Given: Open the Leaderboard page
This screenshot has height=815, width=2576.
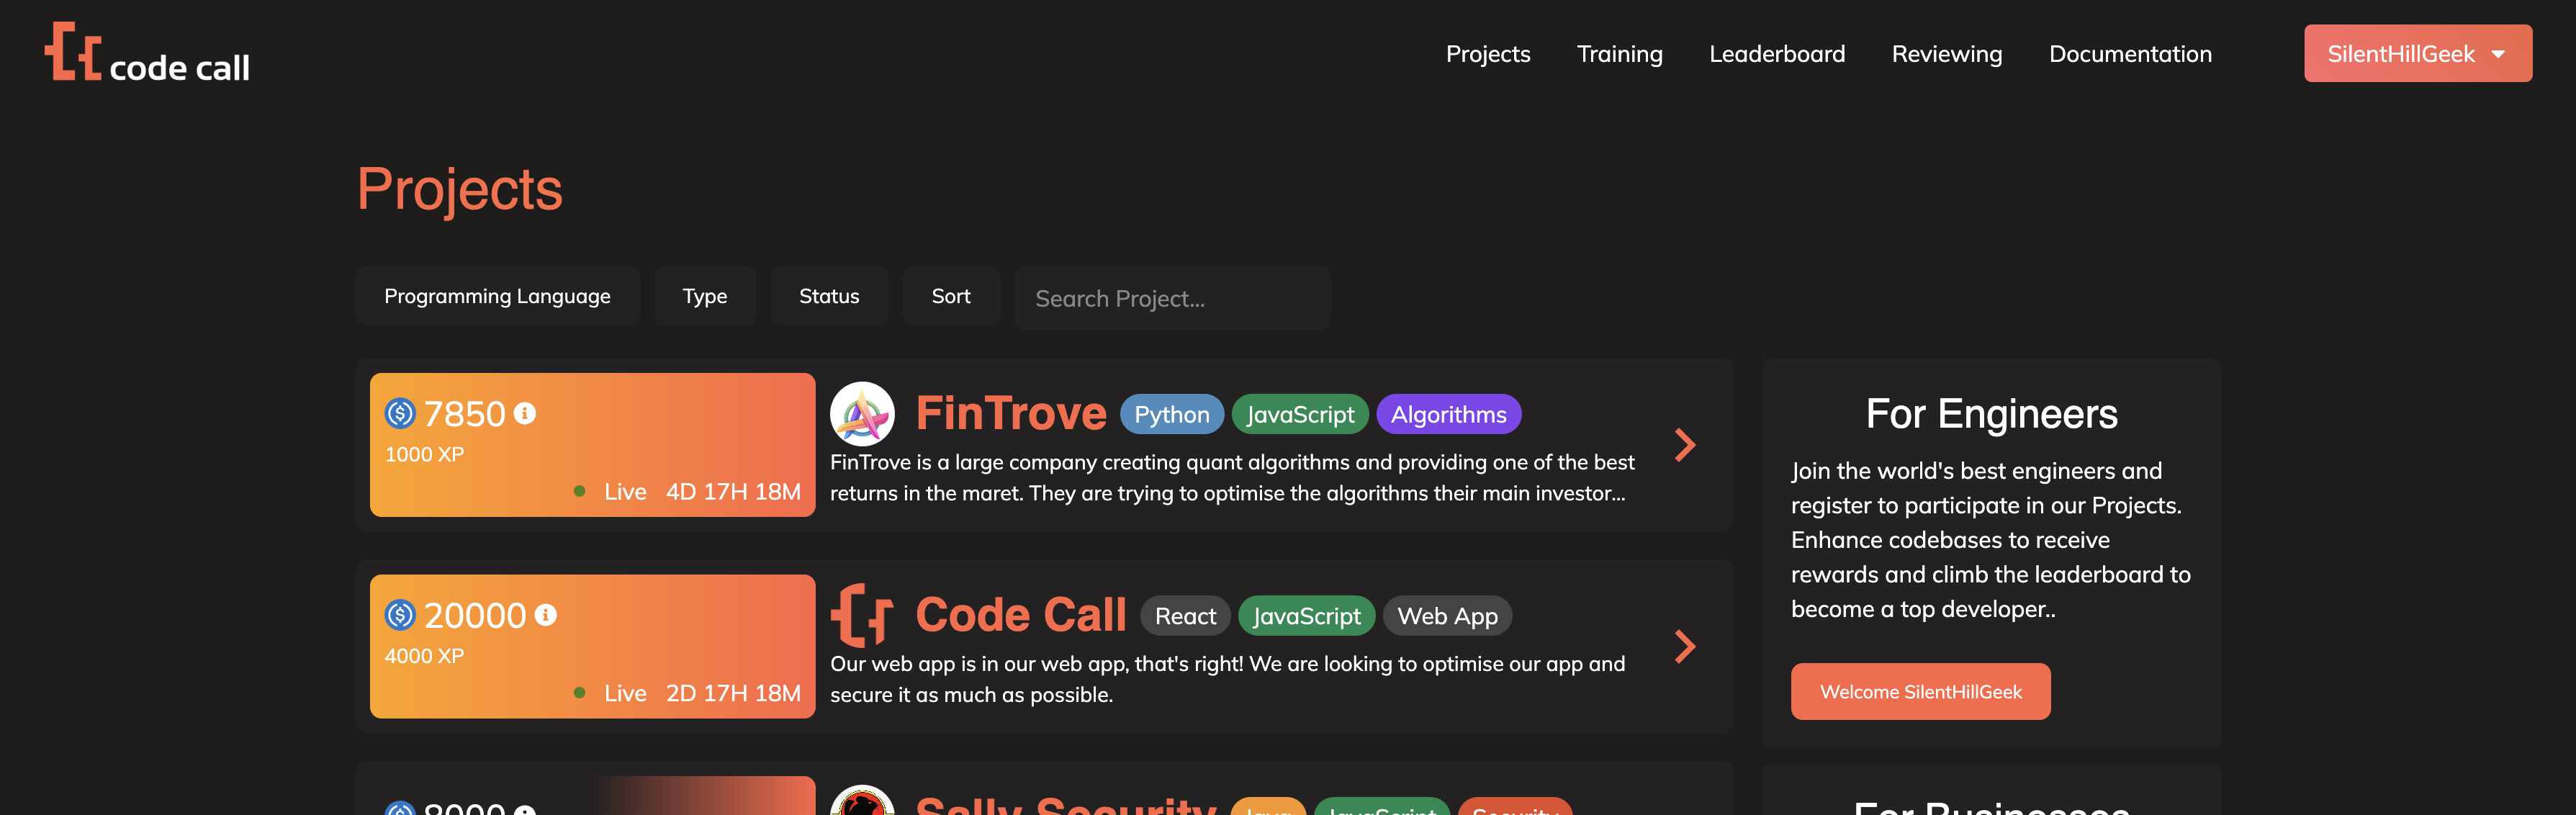Looking at the screenshot, I should coord(1776,54).
